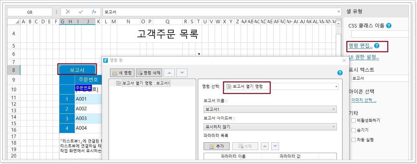The image size is (417, 164).
Task: Click help icon next to CSS 클래스 이름
Action: tap(389, 26)
